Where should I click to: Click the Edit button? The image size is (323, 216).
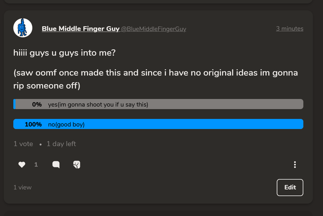tap(290, 187)
